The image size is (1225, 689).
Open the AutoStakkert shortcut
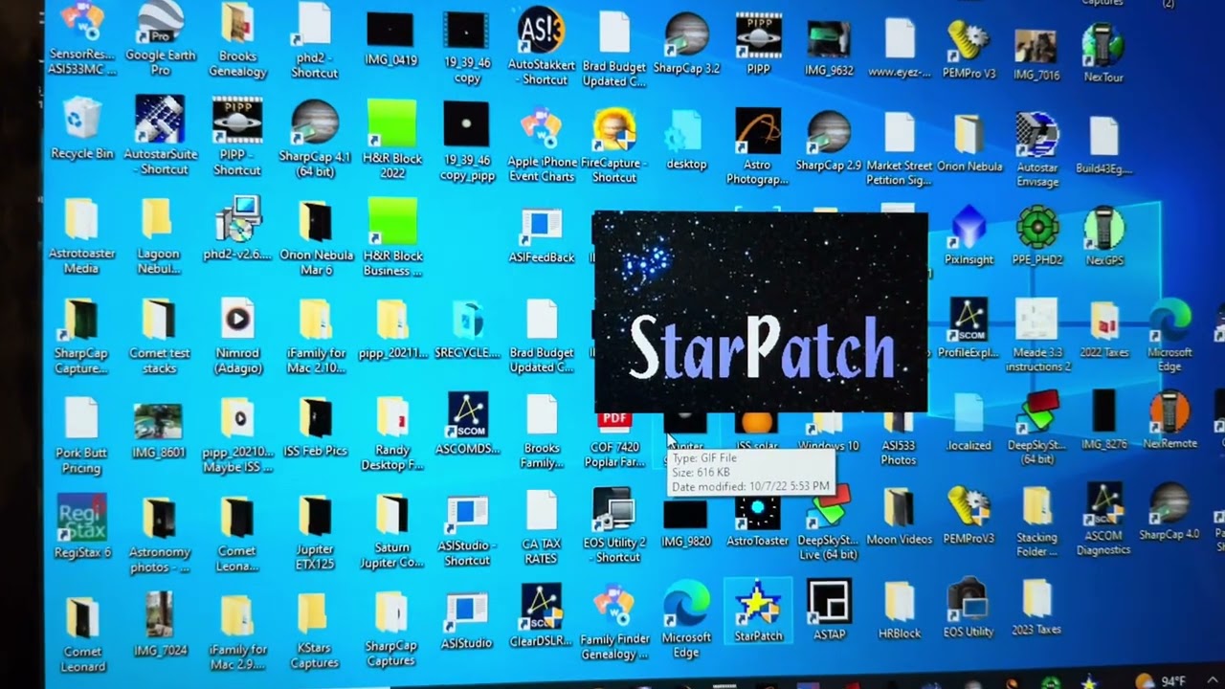(x=542, y=46)
